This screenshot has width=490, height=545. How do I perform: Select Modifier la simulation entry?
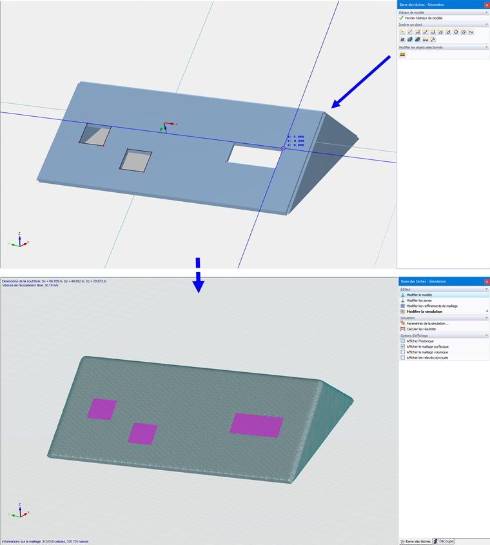[x=444, y=312]
